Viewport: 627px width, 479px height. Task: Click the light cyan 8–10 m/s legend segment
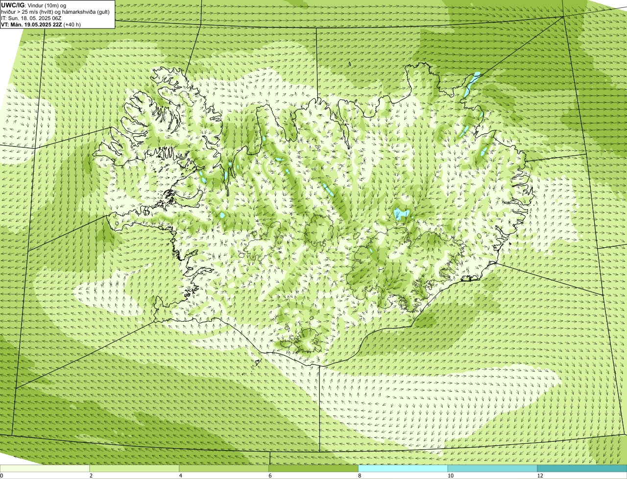click(x=403, y=468)
